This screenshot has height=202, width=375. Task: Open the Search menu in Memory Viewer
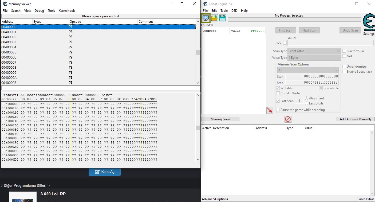(x=16, y=11)
